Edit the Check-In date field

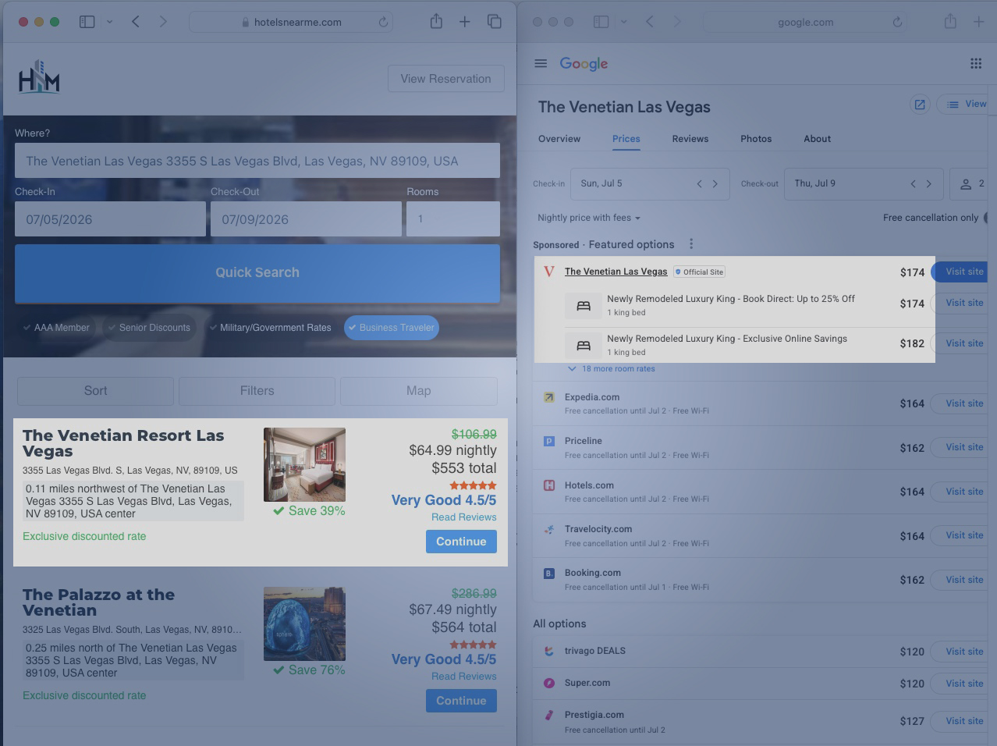[x=111, y=219]
